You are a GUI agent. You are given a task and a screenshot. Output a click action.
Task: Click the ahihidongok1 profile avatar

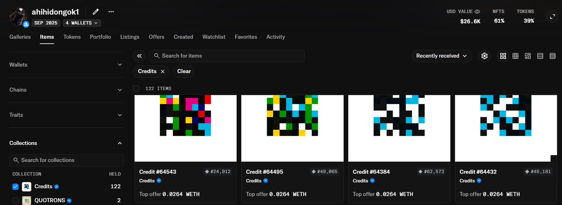(18, 16)
